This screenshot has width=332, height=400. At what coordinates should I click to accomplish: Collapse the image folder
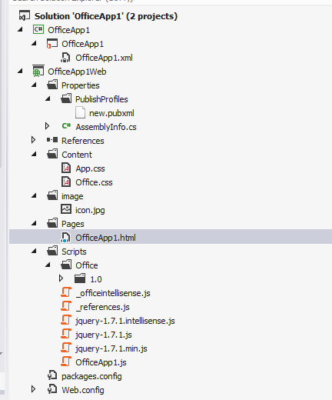point(34,196)
